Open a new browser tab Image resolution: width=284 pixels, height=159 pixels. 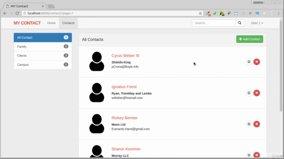tap(51, 7)
